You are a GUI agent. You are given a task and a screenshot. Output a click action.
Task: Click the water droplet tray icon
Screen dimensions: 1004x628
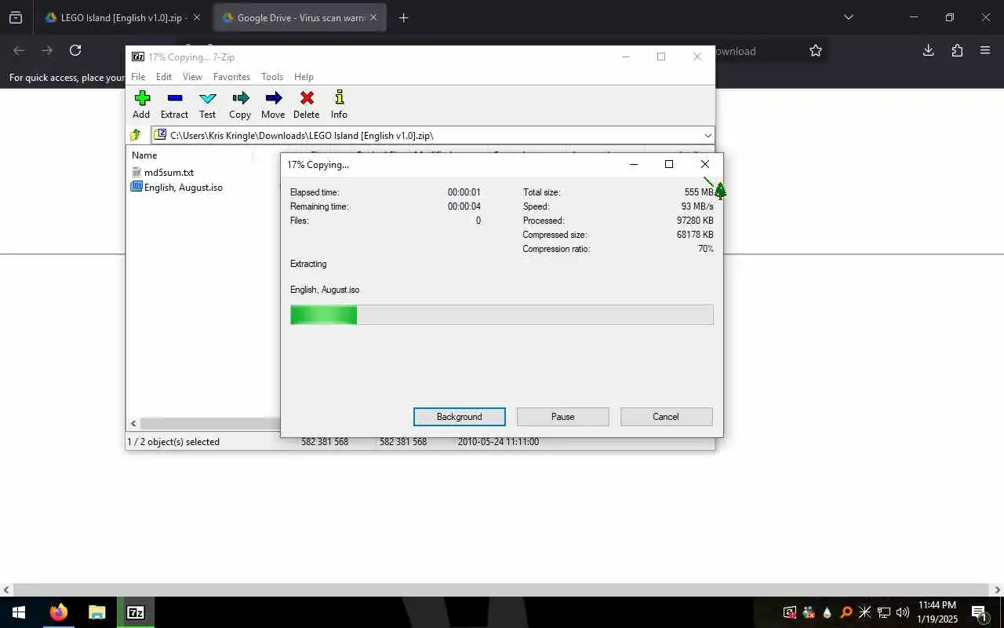pyautogui.click(x=827, y=612)
